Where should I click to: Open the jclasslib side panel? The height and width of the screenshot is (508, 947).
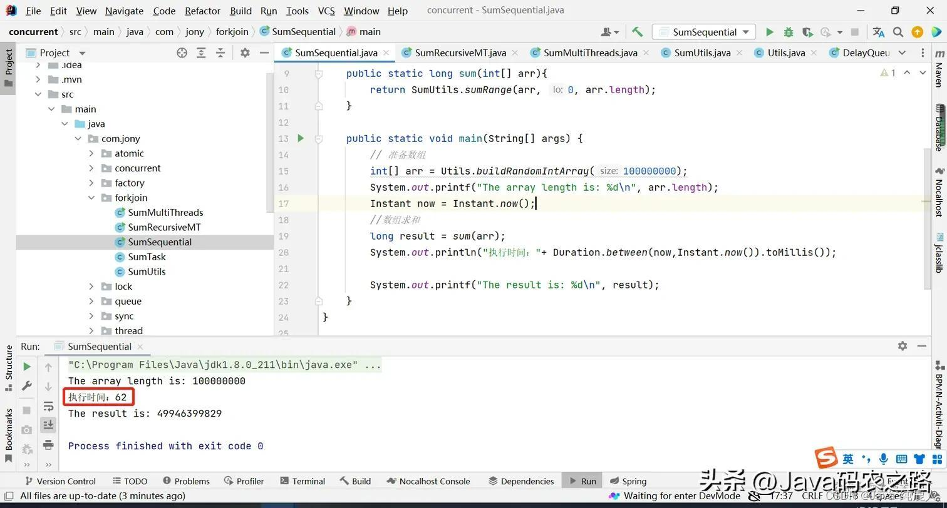(939, 253)
